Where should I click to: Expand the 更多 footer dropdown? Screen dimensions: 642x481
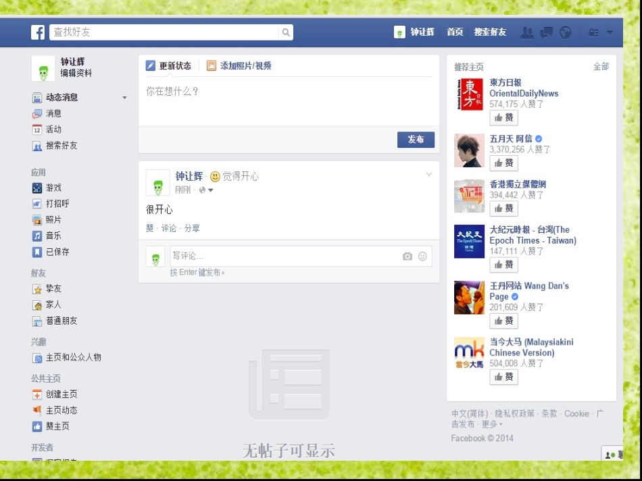pyautogui.click(x=492, y=424)
